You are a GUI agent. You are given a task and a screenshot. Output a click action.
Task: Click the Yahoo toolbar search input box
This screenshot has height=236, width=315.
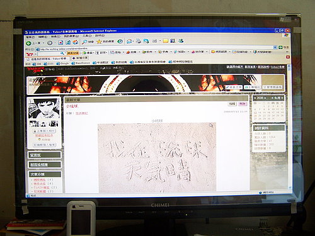coord(50,54)
